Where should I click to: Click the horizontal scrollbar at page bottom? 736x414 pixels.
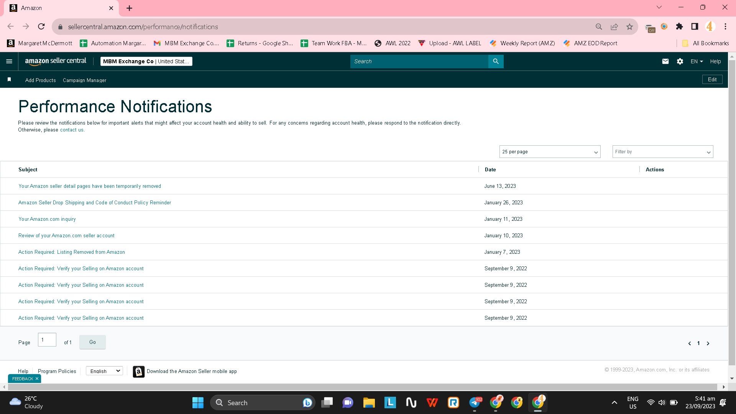pos(362,387)
